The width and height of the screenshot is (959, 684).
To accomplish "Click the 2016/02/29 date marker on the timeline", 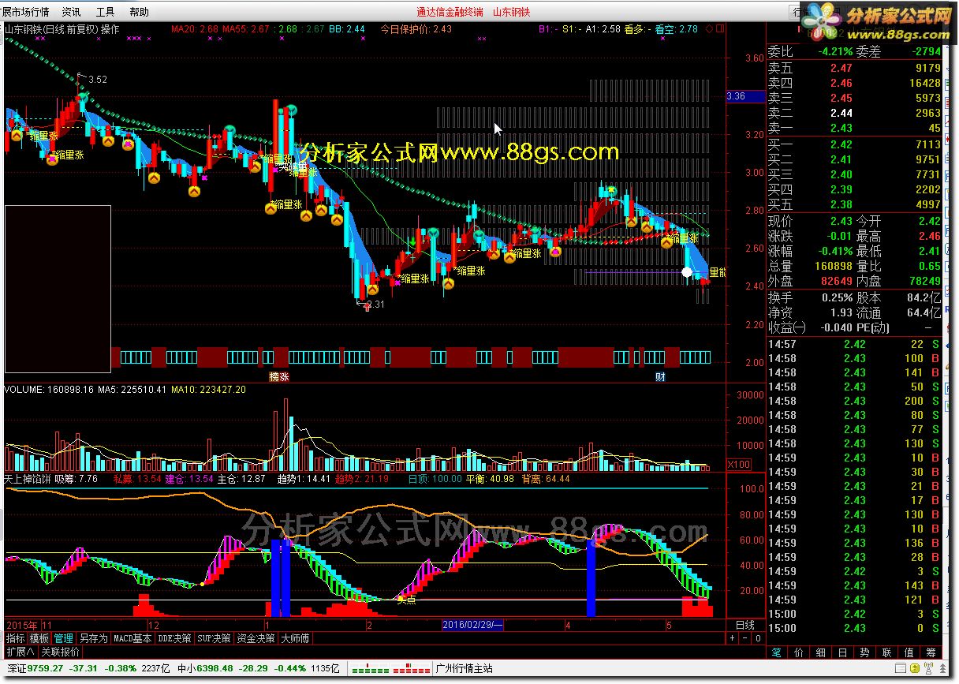I will click(x=472, y=625).
